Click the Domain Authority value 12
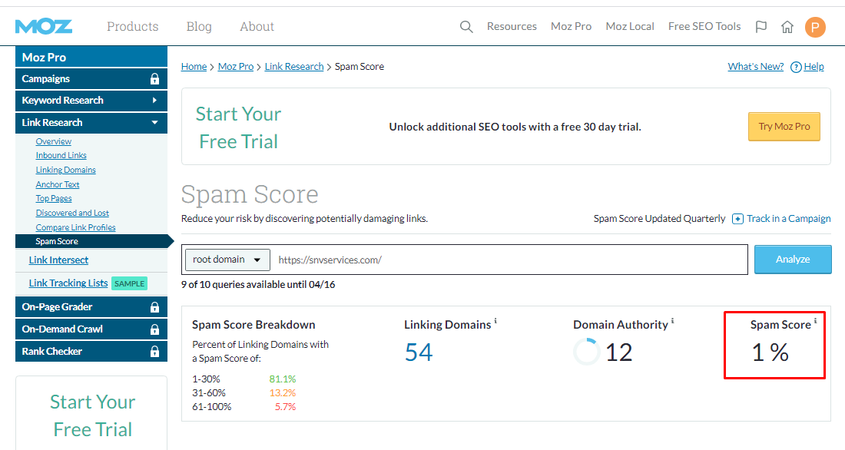The height and width of the screenshot is (450, 845). pos(618,352)
